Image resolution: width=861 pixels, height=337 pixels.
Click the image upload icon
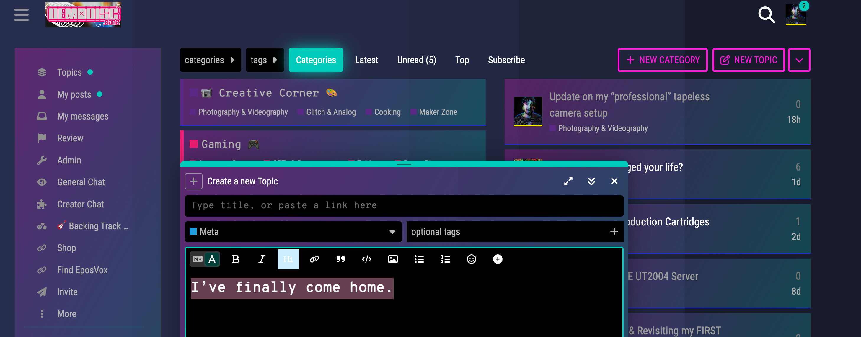(393, 259)
